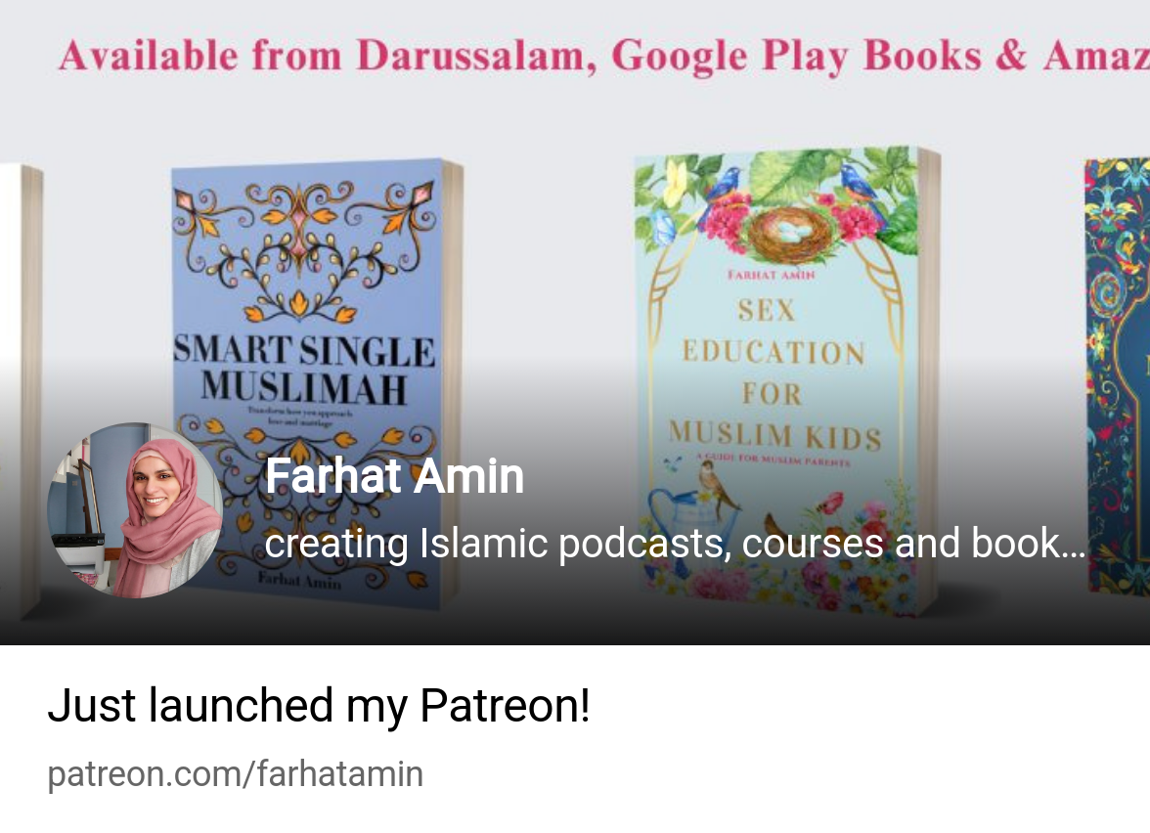This screenshot has height=833, width=1150.
Task: Click the 'SMART SINGLE' title text on cover
Action: point(304,350)
